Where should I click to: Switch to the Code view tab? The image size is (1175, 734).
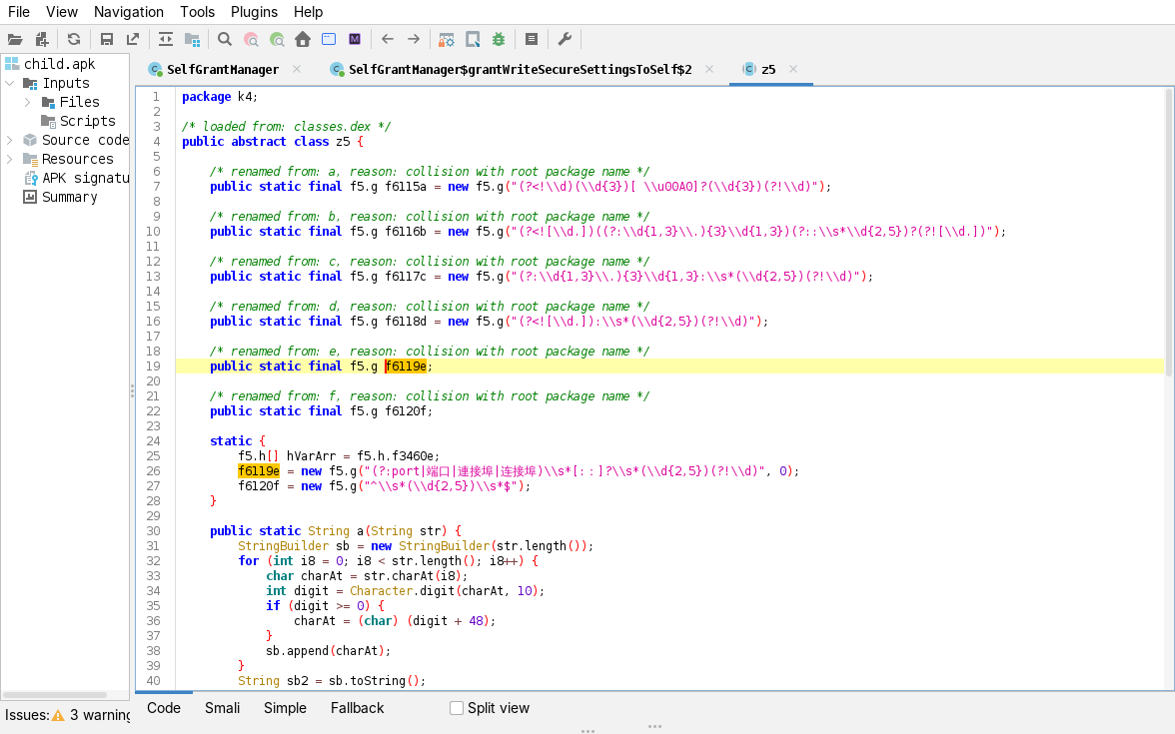[x=164, y=708]
